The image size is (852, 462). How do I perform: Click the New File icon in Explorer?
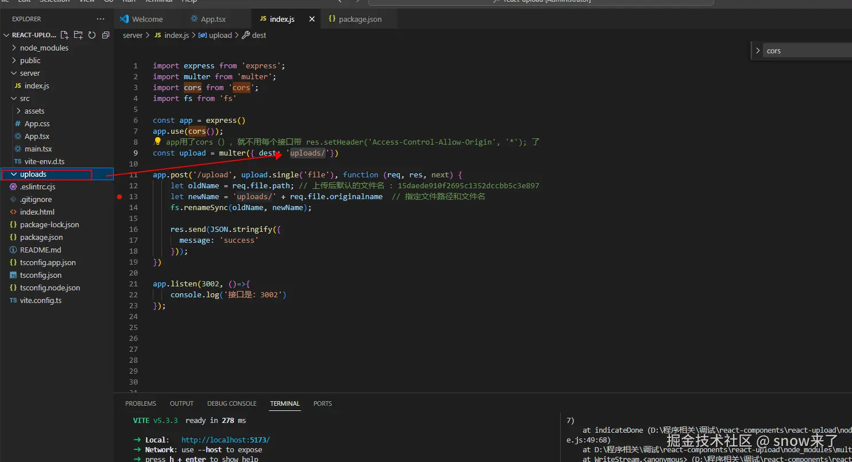(x=64, y=35)
